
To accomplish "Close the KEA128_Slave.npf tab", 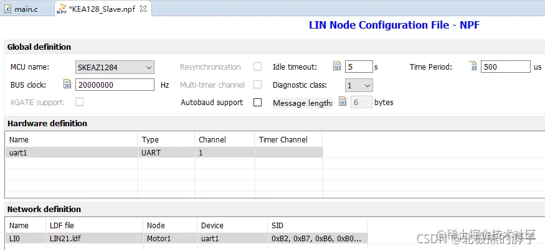I will 143,9.
